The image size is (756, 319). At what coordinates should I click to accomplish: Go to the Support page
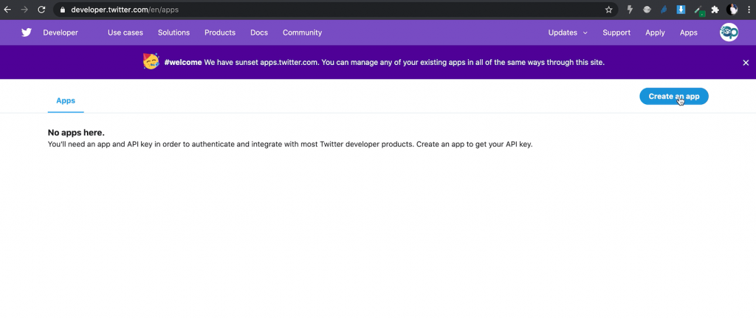616,32
